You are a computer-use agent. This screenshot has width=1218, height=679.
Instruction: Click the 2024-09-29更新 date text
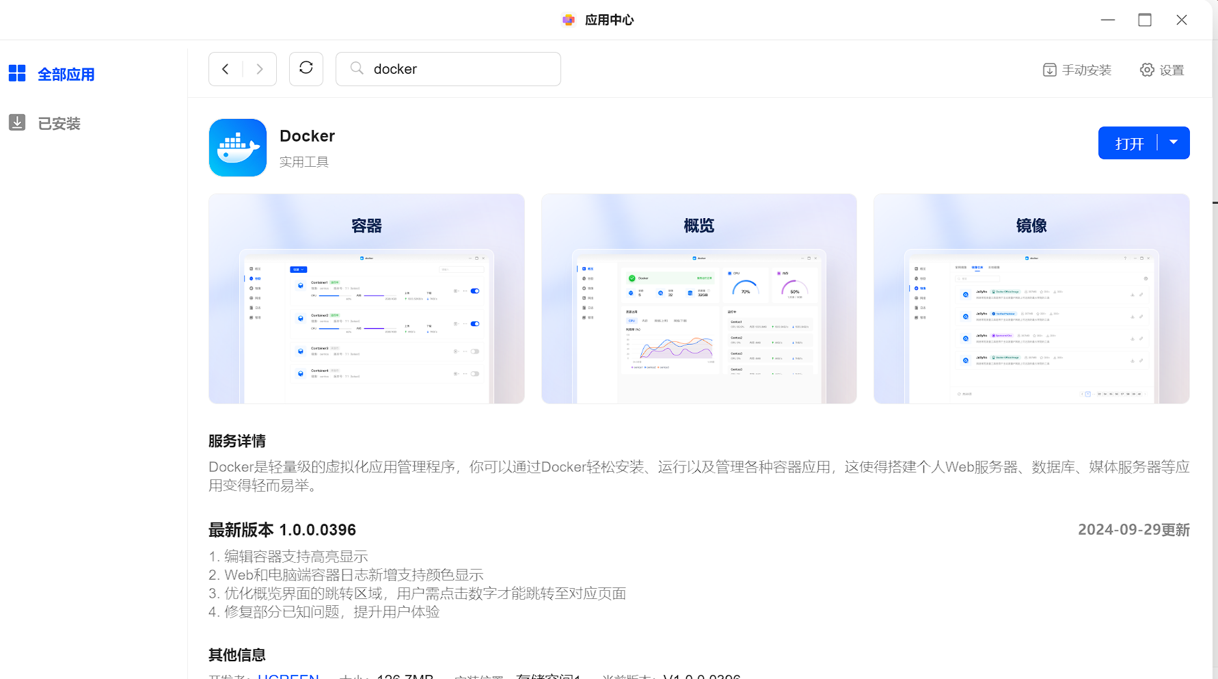[1134, 530]
